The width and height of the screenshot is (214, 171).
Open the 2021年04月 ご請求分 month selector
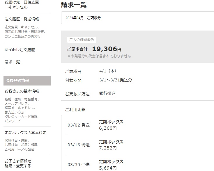[x=137, y=18]
